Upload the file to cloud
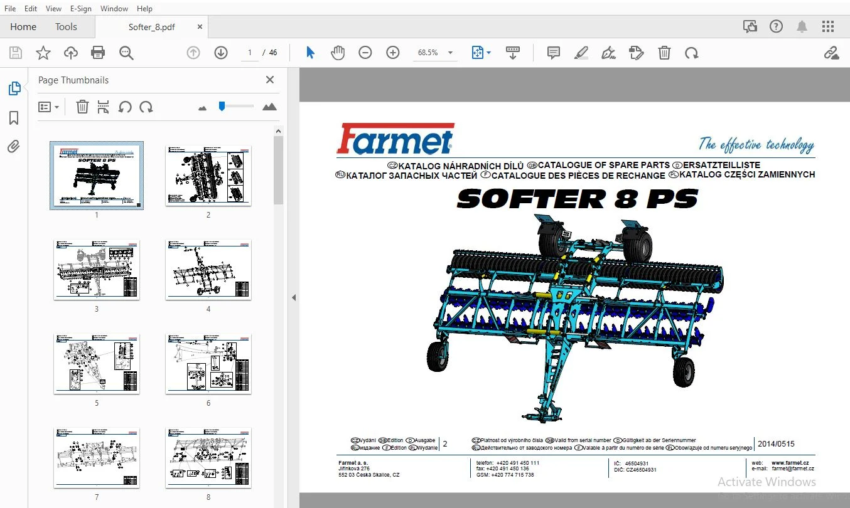 (x=71, y=53)
